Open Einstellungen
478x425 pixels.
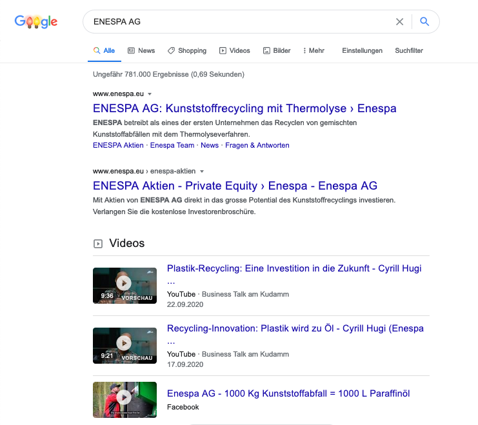[x=362, y=50]
